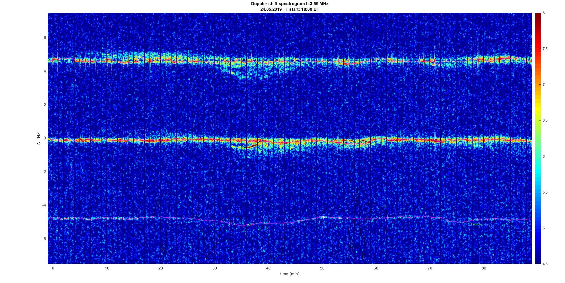
Task: Click y-axis tick label '-6'
Action: coord(44,239)
